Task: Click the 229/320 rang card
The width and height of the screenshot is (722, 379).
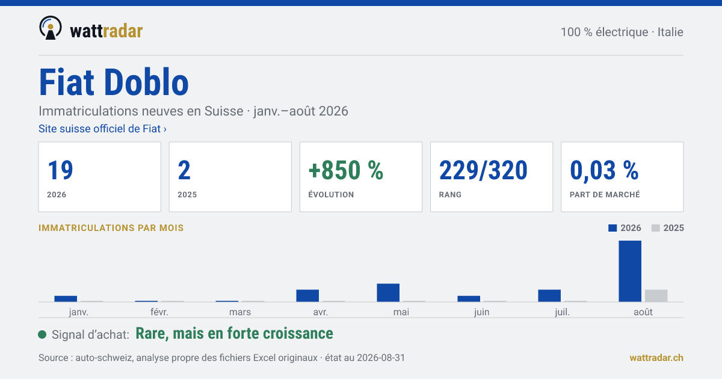Action: click(x=492, y=177)
